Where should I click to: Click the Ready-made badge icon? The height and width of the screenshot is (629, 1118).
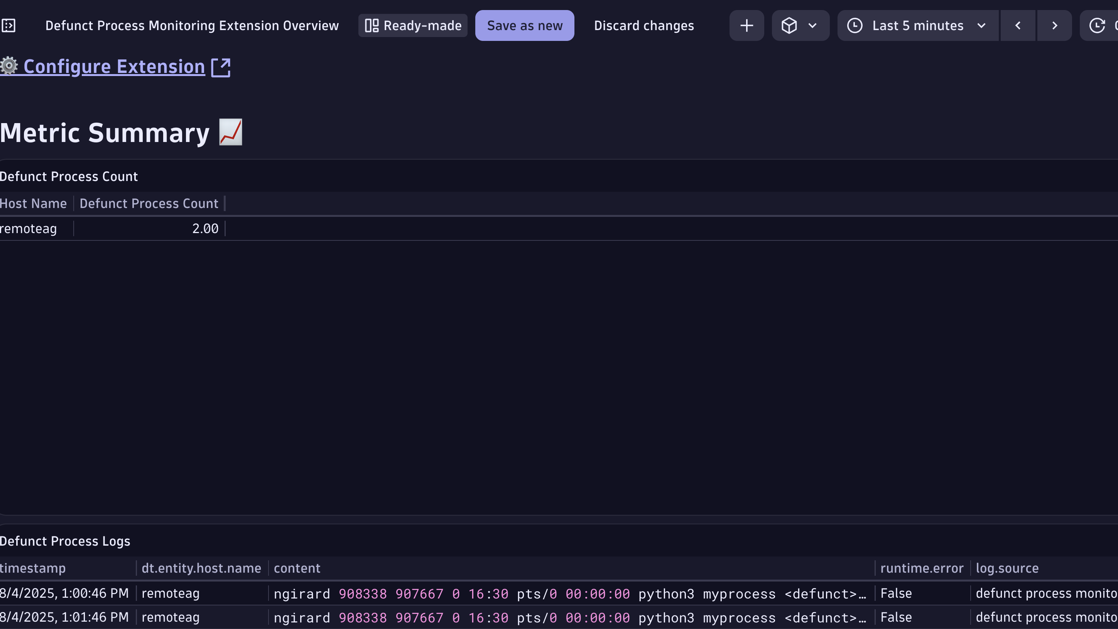pyautogui.click(x=372, y=25)
